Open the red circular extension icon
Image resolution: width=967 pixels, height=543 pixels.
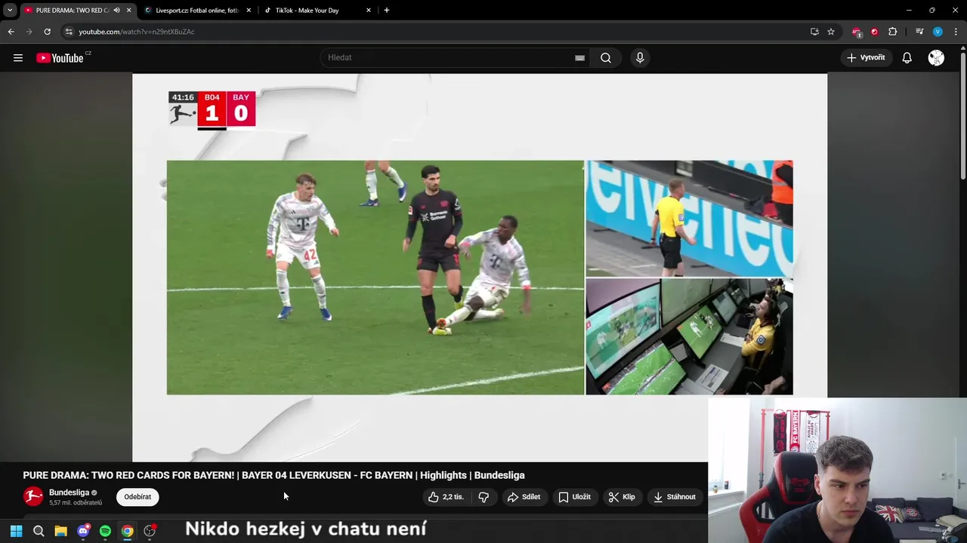tap(874, 32)
